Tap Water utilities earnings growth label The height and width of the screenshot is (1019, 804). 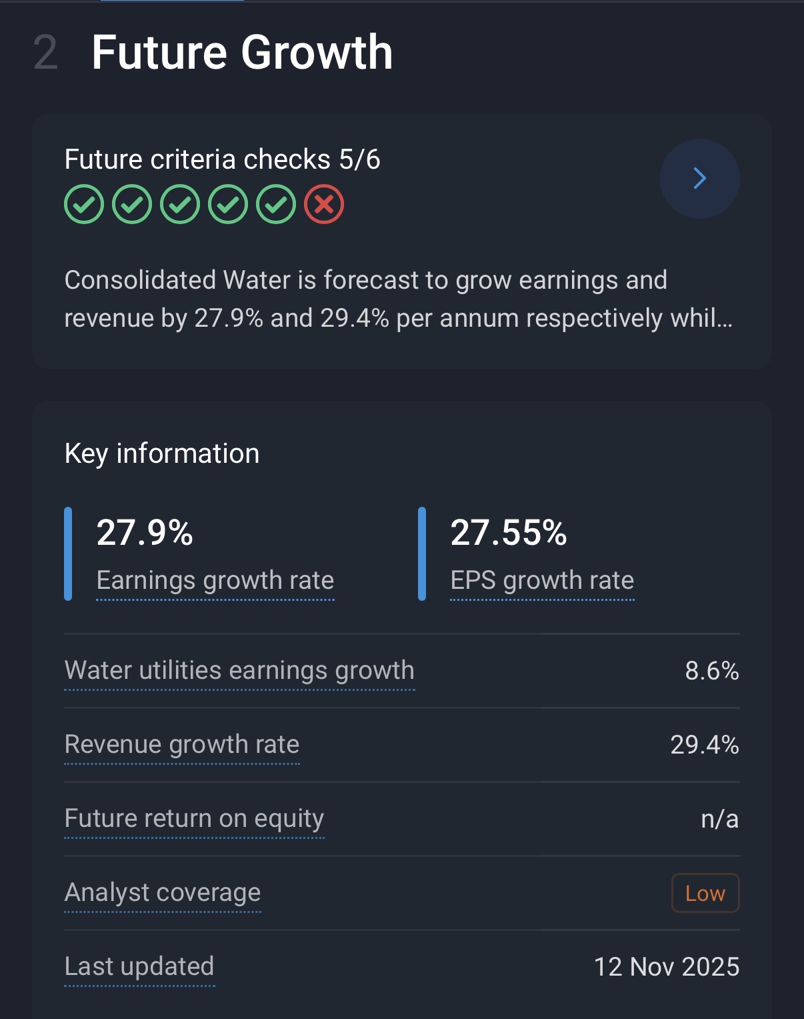239,670
